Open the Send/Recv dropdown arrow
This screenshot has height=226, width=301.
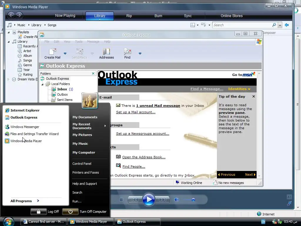click(92, 54)
